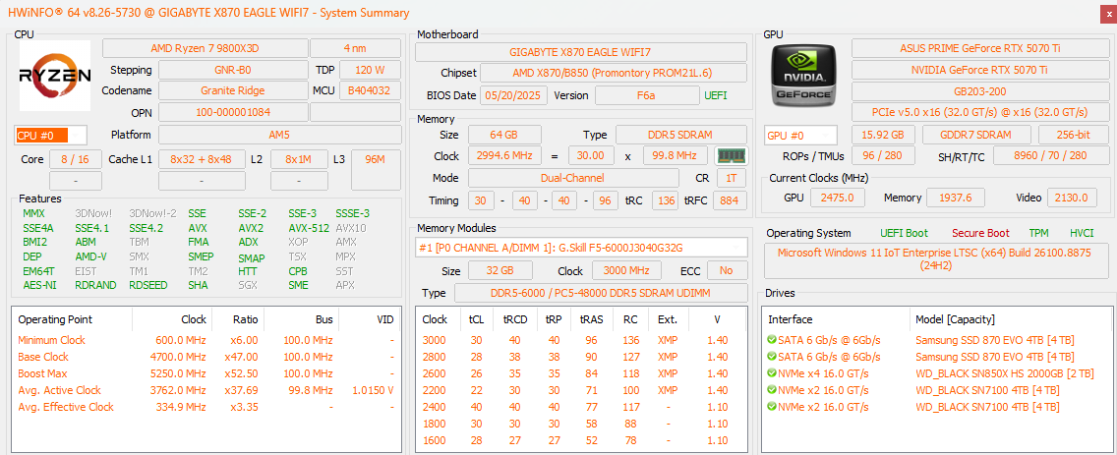
Task: Click the SSE4A feature label
Action: pyautogui.click(x=37, y=228)
